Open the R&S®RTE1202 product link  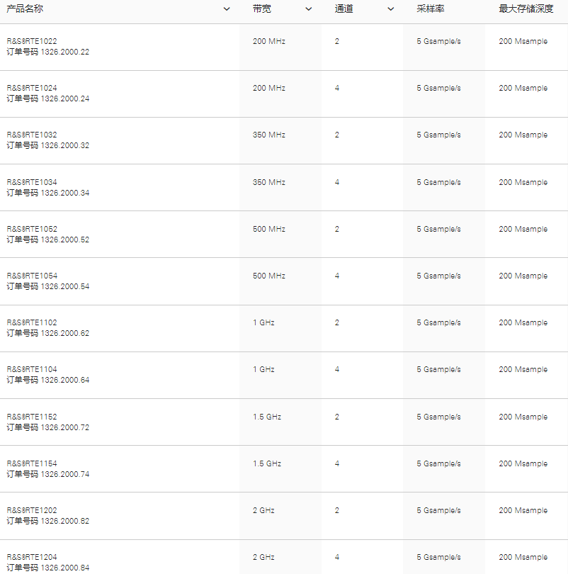tap(32, 510)
